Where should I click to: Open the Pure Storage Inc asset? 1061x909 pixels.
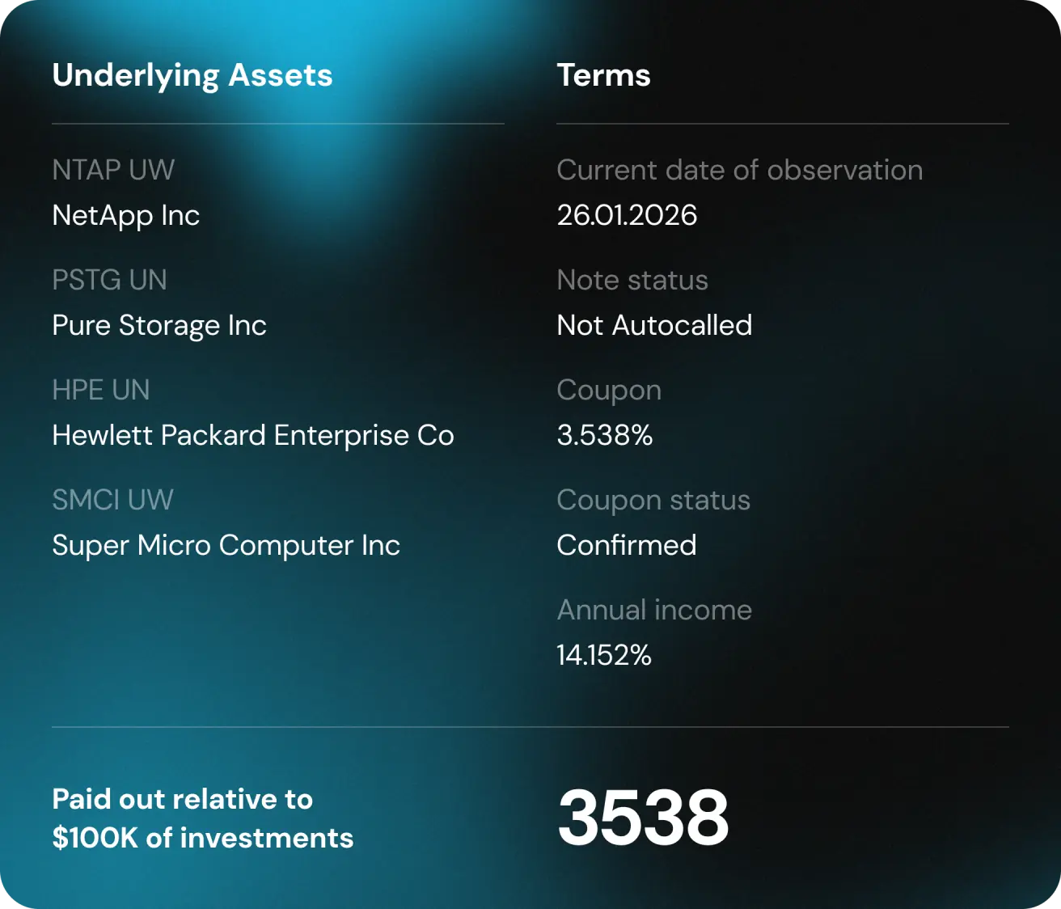[x=159, y=325]
